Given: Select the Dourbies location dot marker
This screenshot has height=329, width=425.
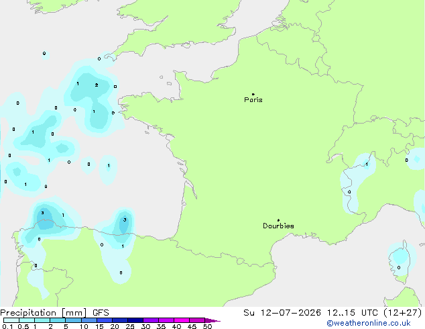Looking at the screenshot, I should [278, 220].
